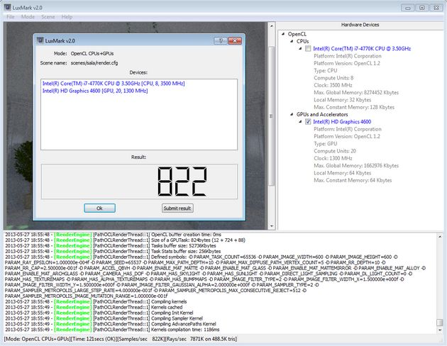
Task: Open the Help menu
Action: pos(67,17)
